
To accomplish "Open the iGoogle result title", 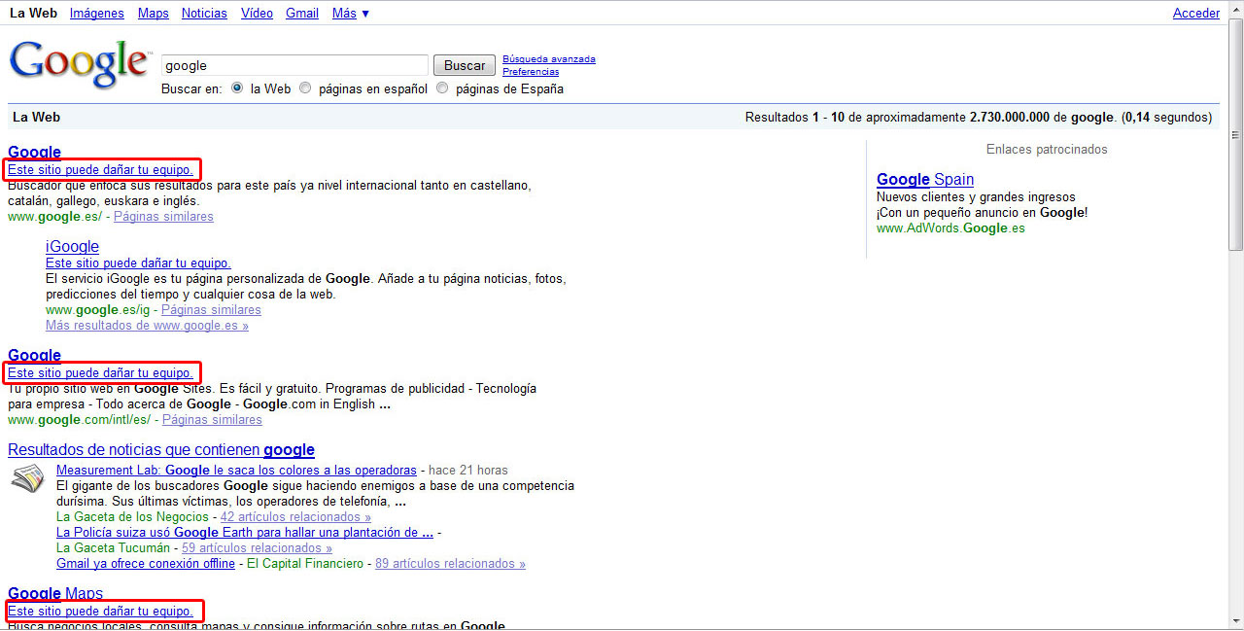I will 72,246.
